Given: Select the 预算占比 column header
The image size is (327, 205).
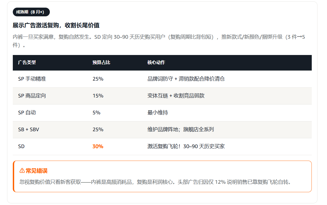Looking at the screenshot, I should pyautogui.click(x=101, y=62).
